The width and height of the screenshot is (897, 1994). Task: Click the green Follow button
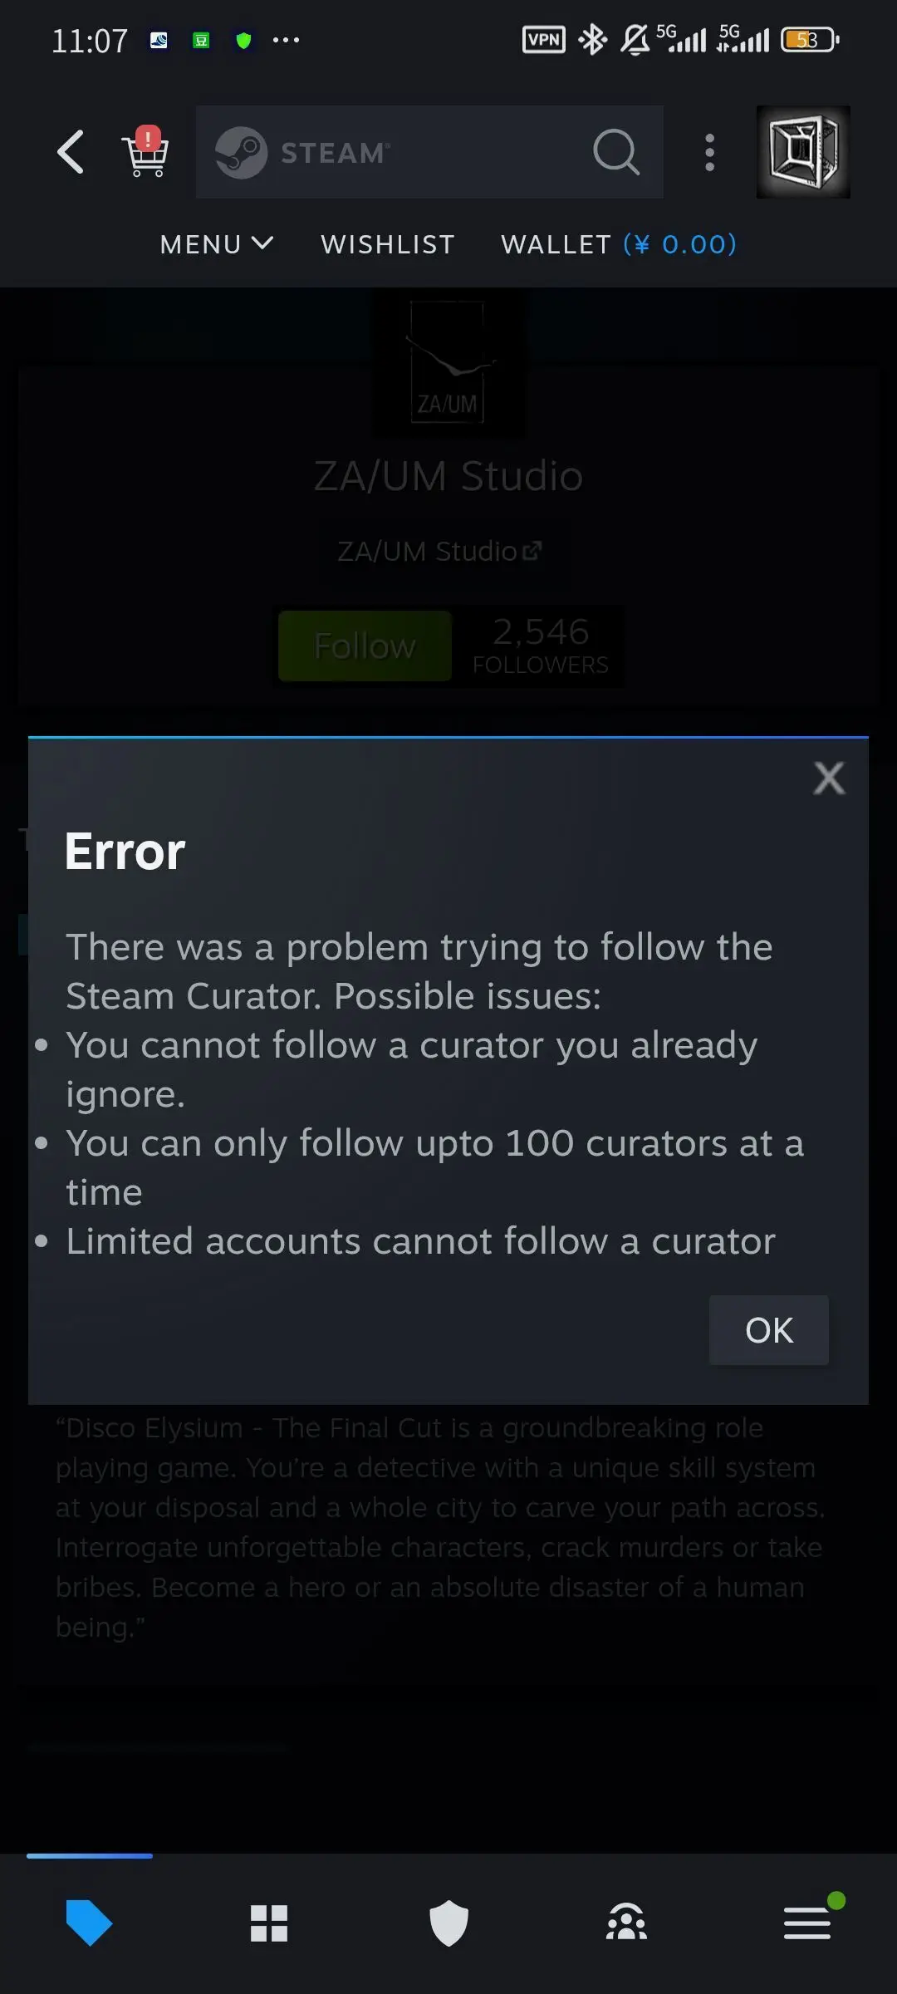tap(365, 646)
